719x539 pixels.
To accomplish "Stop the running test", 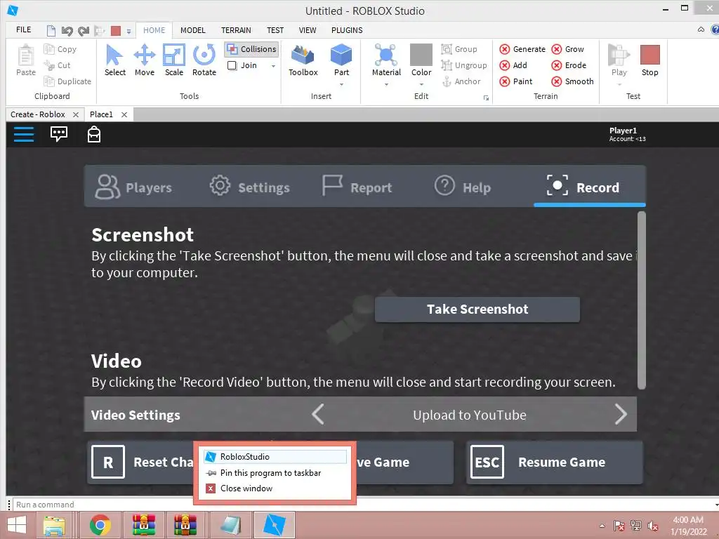I will click(x=649, y=60).
